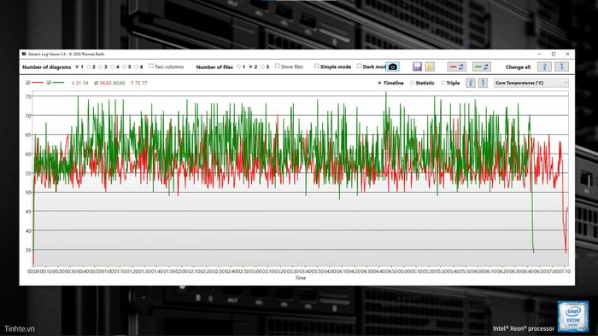This screenshot has width=598, height=336.
Task: Enable the Show files checkbox
Action: click(278, 67)
